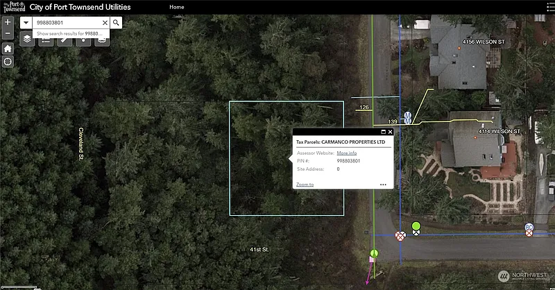Click the zoom out minus button
The width and height of the screenshot is (555, 290).
8,34
